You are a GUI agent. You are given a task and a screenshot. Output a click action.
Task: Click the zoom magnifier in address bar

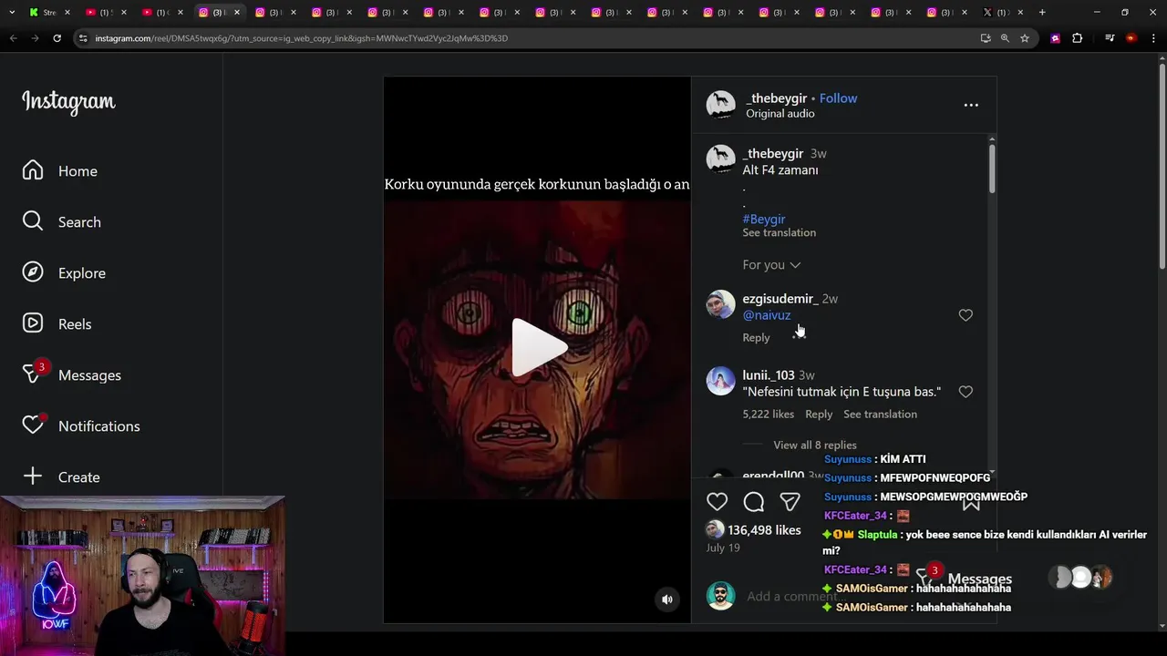[x=1005, y=38]
